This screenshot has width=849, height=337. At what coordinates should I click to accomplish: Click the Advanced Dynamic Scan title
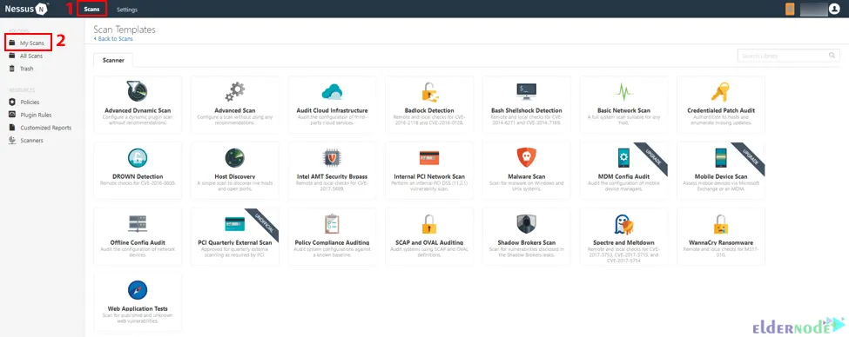[x=138, y=110]
